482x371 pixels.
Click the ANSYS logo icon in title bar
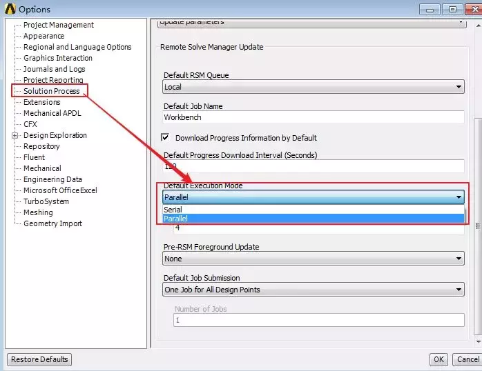point(10,9)
